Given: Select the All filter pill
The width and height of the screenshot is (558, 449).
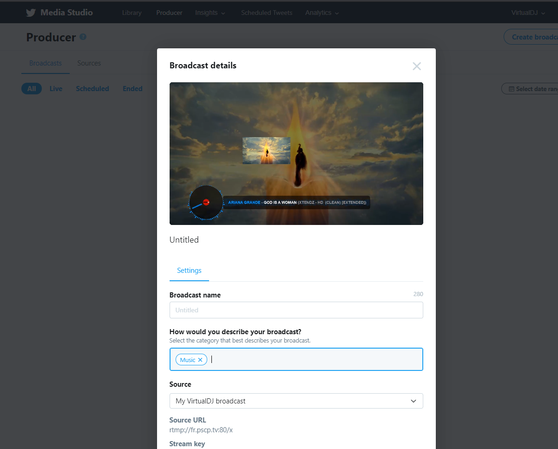Looking at the screenshot, I should (32, 89).
